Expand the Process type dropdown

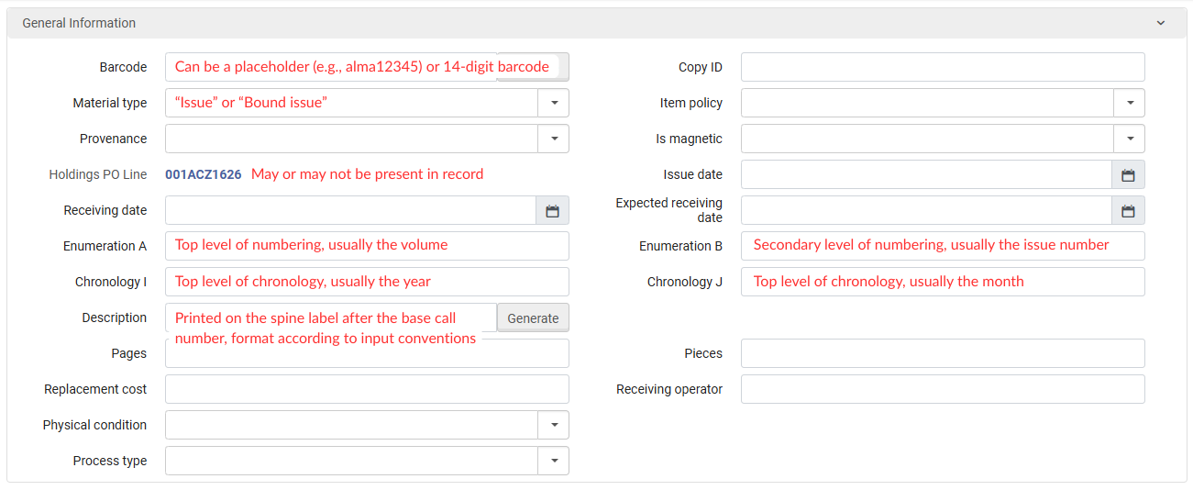click(553, 461)
